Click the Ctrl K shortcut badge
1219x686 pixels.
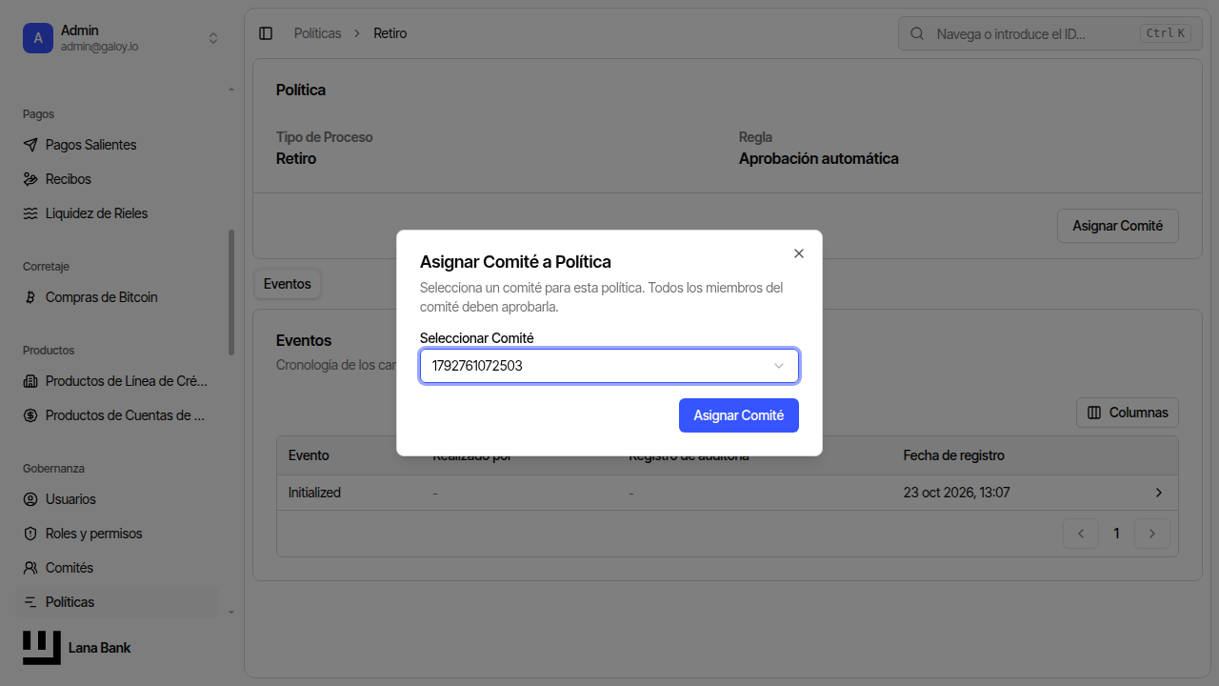(1166, 33)
